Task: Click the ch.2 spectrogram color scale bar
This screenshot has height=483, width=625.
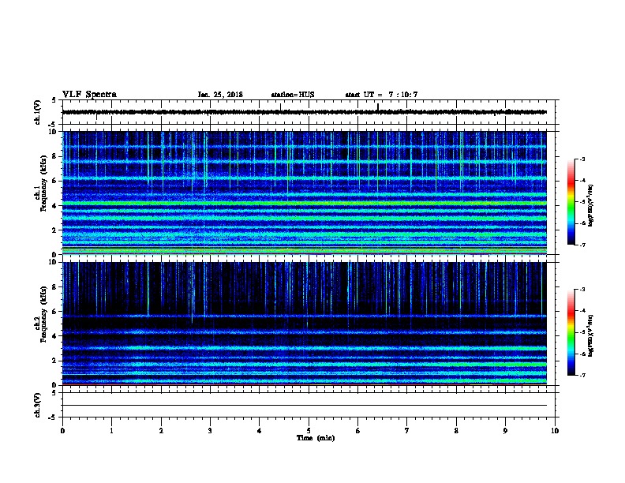Action: pyautogui.click(x=571, y=332)
